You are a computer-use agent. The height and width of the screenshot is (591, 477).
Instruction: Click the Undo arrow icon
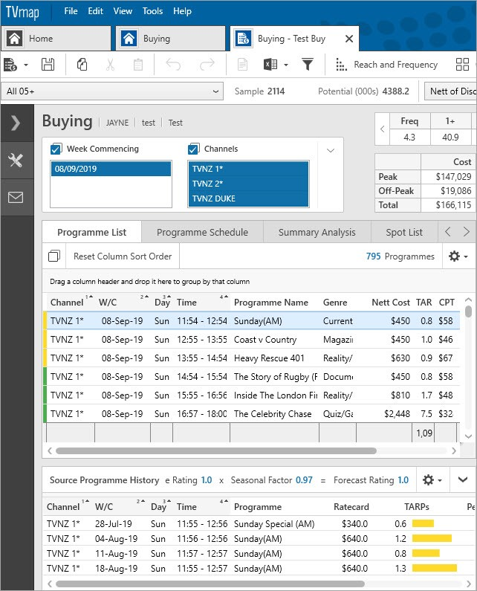(173, 65)
